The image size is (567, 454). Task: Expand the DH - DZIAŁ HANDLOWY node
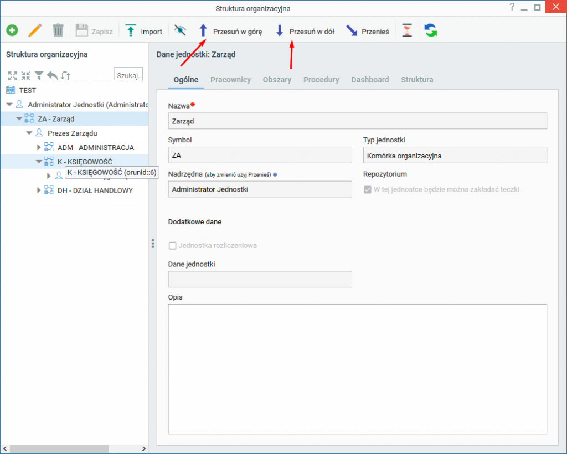click(39, 190)
